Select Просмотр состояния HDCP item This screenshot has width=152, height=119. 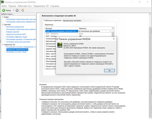coord(16,34)
